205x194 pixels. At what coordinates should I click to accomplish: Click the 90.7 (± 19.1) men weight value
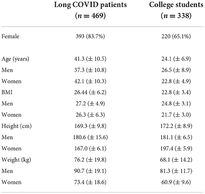click(x=90, y=171)
